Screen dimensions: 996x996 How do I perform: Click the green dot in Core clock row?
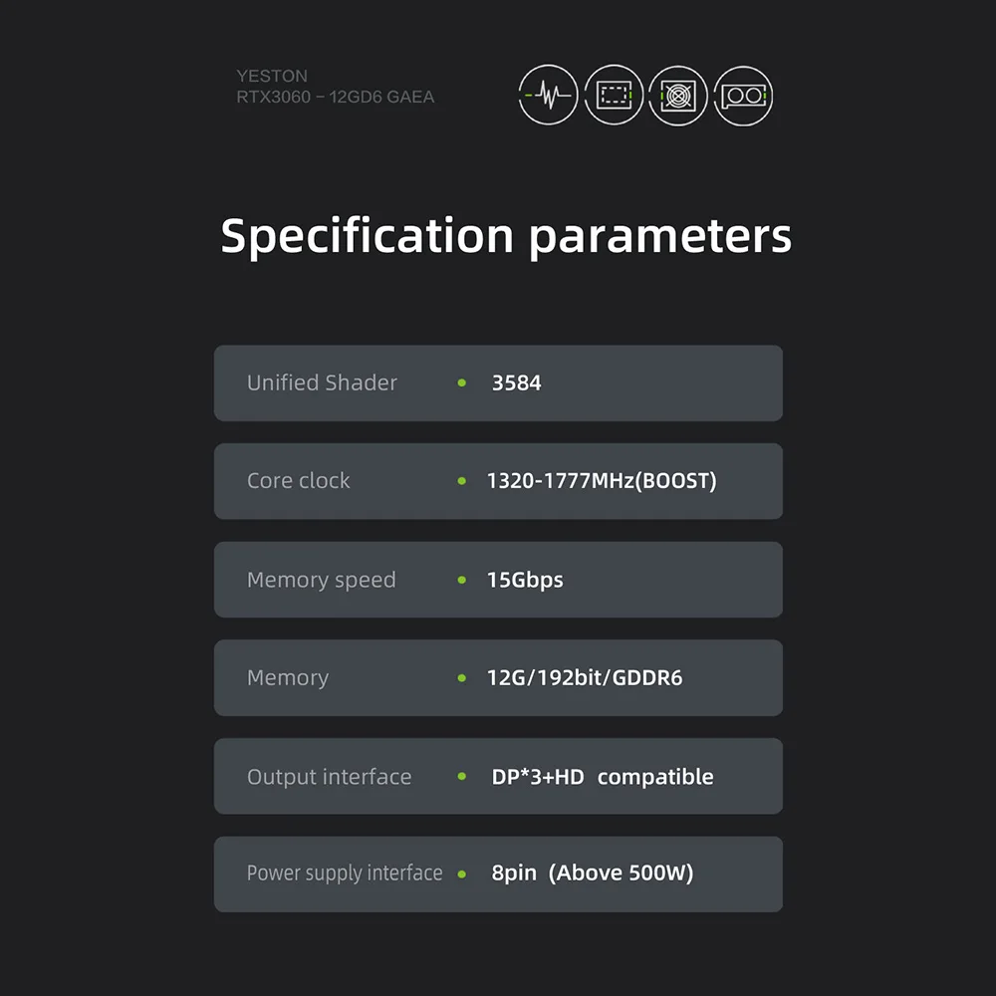coord(461,481)
